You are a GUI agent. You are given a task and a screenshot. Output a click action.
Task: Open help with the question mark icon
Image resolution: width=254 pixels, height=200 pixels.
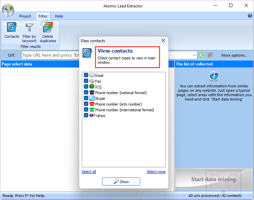coord(250,16)
